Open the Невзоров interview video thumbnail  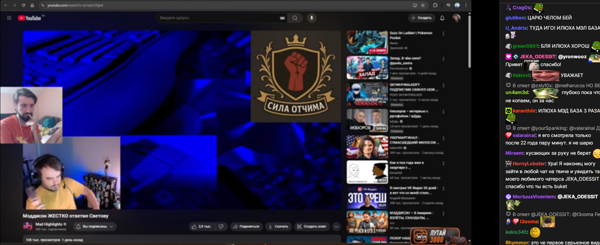tap(367, 120)
